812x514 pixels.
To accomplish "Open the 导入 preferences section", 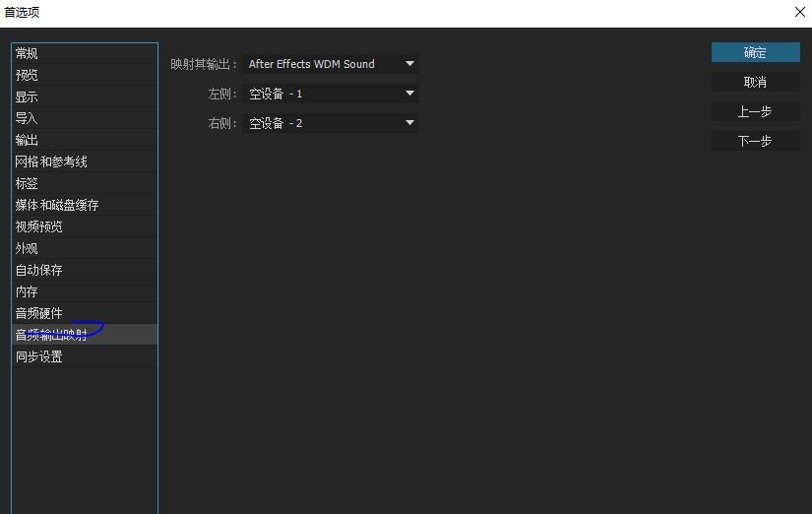I will pos(85,119).
